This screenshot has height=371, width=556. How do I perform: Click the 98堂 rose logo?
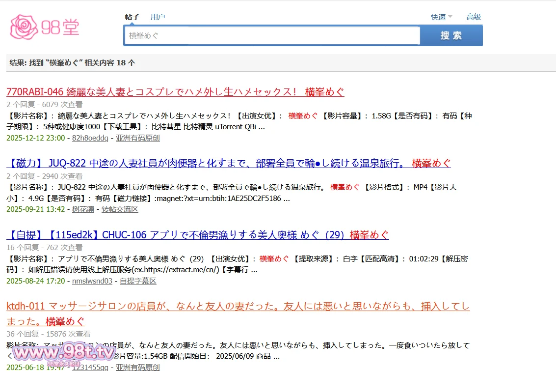(x=44, y=27)
